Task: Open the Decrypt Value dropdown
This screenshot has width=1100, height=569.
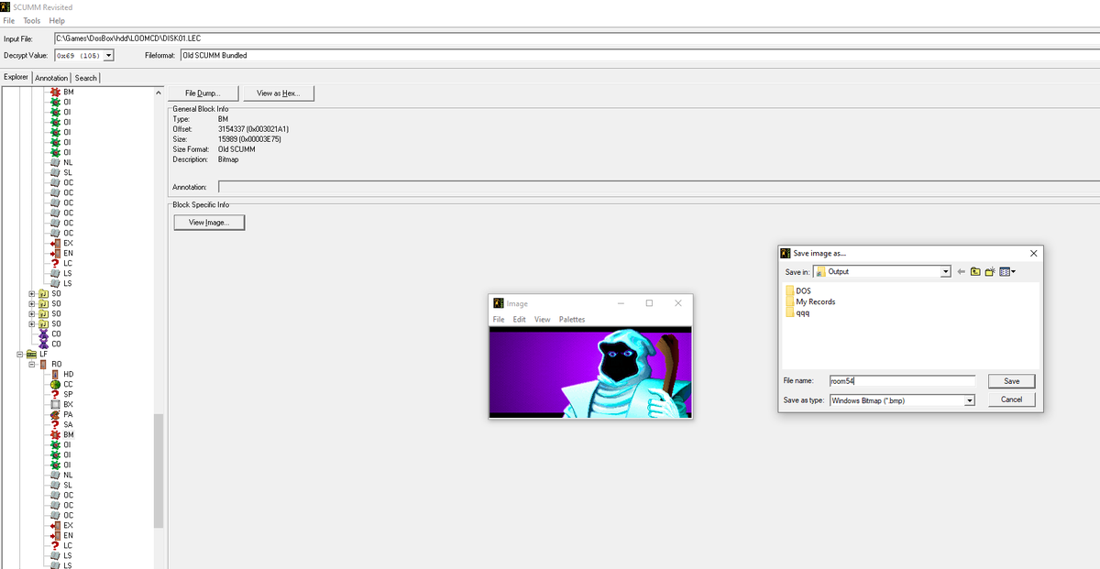Action: [109, 55]
